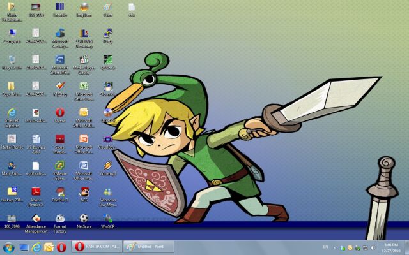
Task: Select the NetScan soccer ball icon
Action: (84, 221)
